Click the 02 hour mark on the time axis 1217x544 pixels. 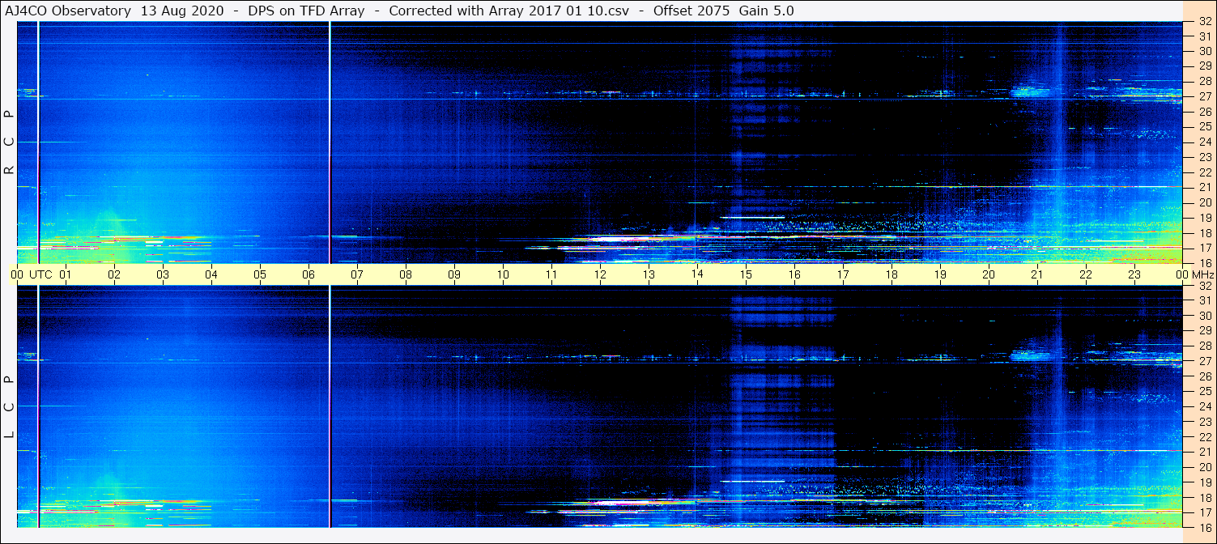(x=114, y=274)
